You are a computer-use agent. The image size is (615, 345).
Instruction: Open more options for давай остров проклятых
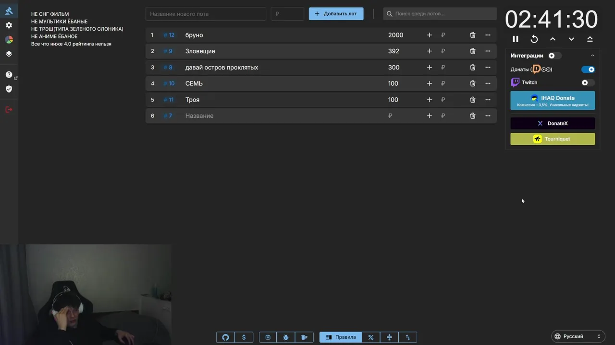tap(488, 68)
